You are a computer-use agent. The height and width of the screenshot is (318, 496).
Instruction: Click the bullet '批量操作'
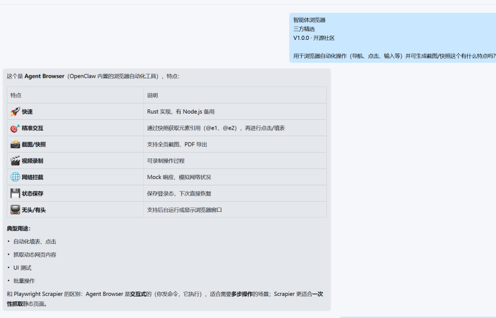(24, 281)
